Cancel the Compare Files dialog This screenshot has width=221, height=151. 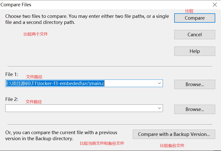(x=195, y=35)
